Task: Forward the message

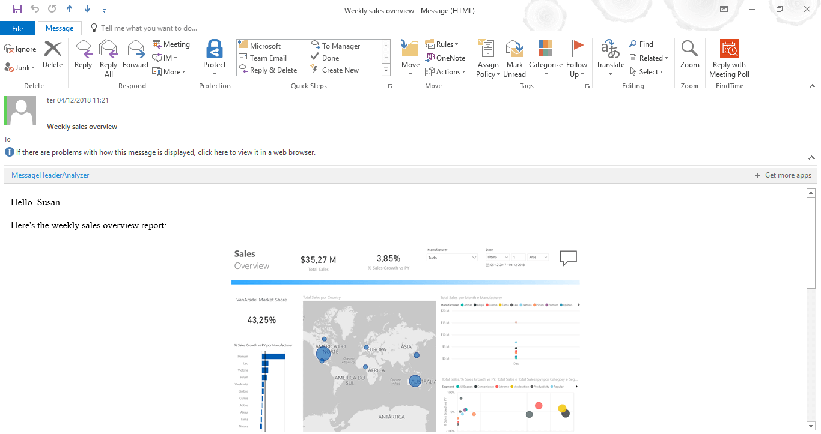Action: click(135, 57)
